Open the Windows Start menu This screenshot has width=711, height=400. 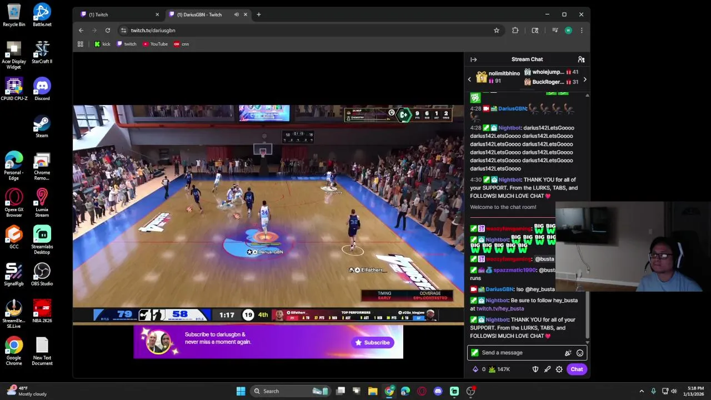[241, 391]
